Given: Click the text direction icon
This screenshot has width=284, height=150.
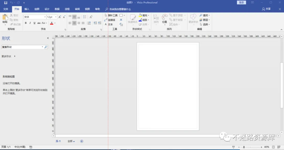Looking at the screenshot, I should pyautogui.click(x=89, y=23).
